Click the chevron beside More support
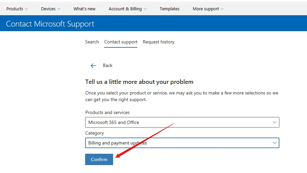Screen dimensions: 307x173 coord(222,9)
